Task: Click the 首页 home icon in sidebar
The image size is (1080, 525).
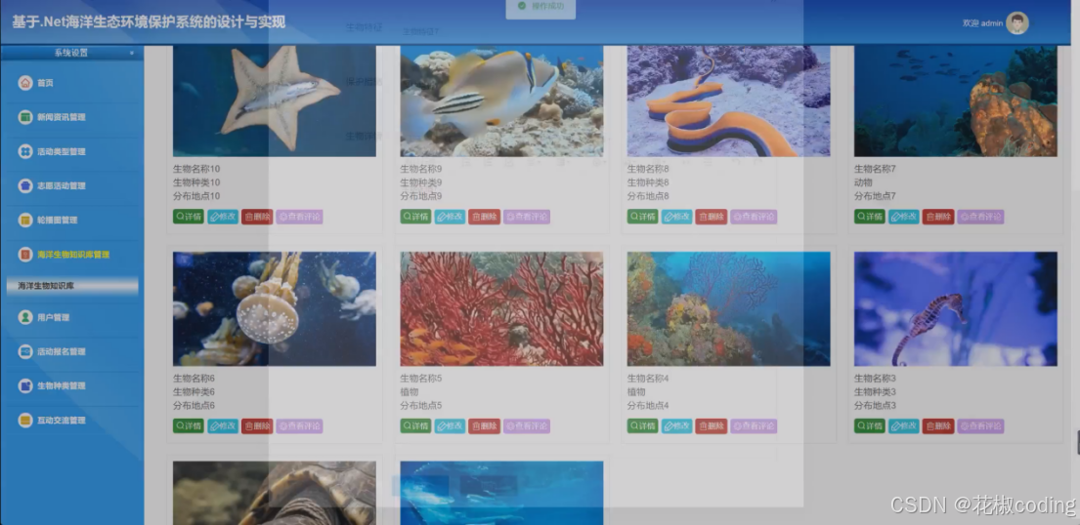Action: point(25,83)
